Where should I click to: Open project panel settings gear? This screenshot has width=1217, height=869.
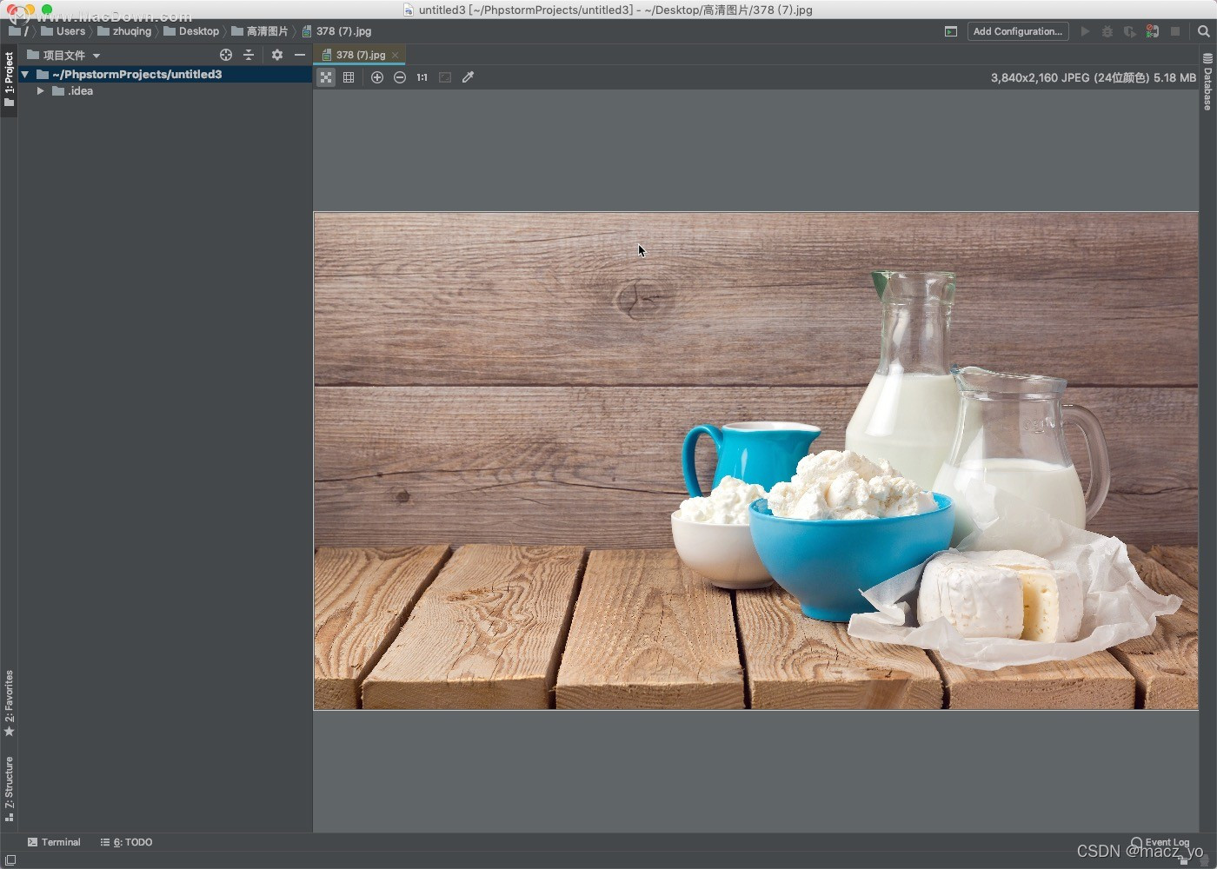click(x=277, y=55)
